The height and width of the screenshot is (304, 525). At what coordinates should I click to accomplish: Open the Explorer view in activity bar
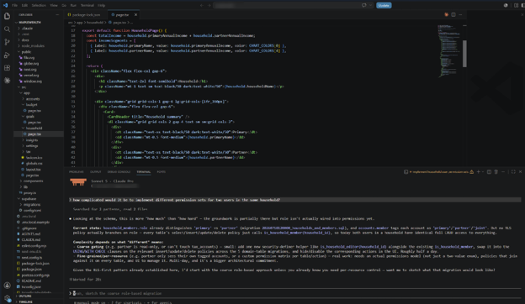point(7,16)
